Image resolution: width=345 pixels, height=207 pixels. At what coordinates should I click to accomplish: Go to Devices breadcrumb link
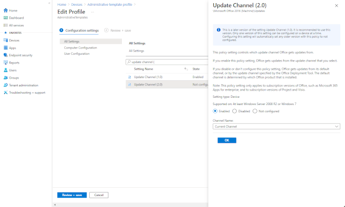tap(77, 4)
